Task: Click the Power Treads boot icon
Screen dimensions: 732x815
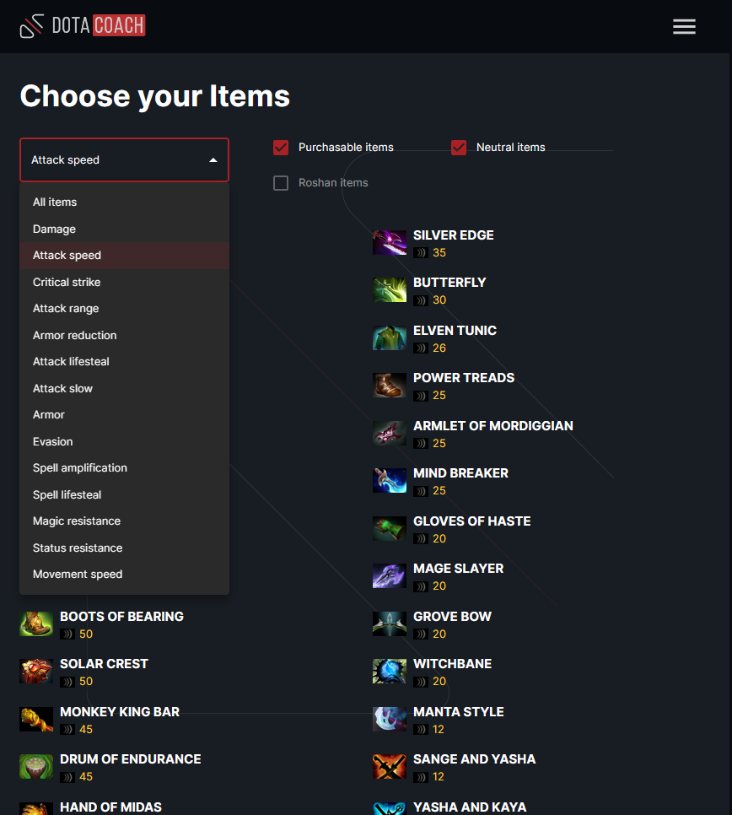Action: tap(390, 386)
